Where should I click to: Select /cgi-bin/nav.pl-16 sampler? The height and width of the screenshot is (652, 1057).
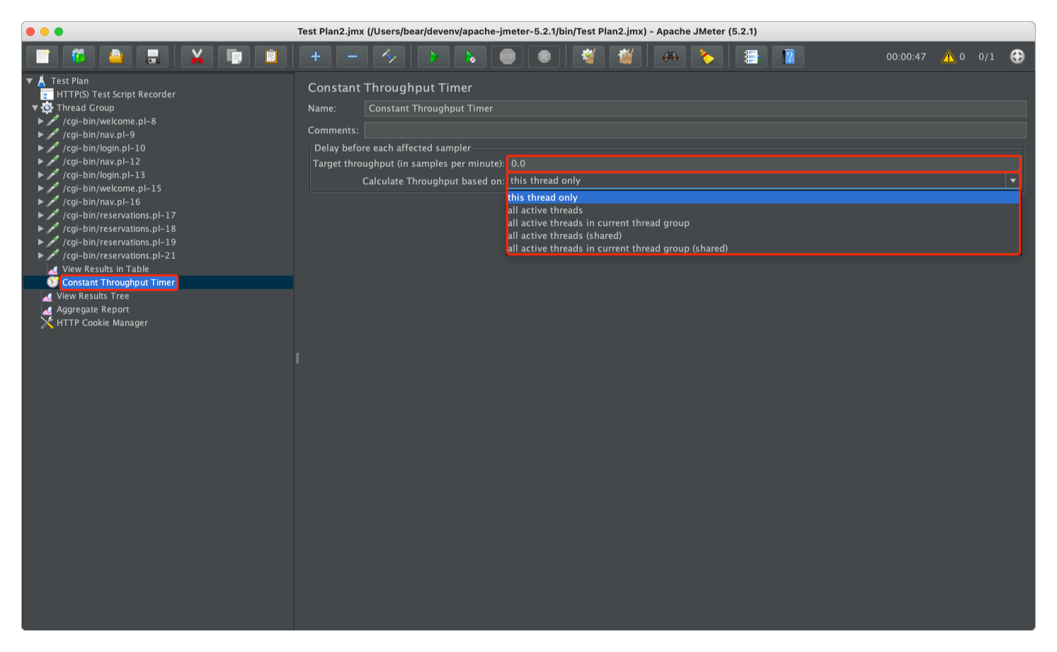[101, 202]
